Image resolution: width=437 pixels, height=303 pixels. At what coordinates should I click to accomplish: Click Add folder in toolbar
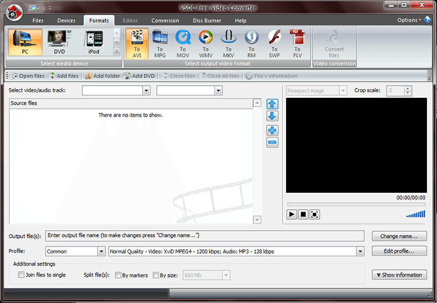(103, 76)
